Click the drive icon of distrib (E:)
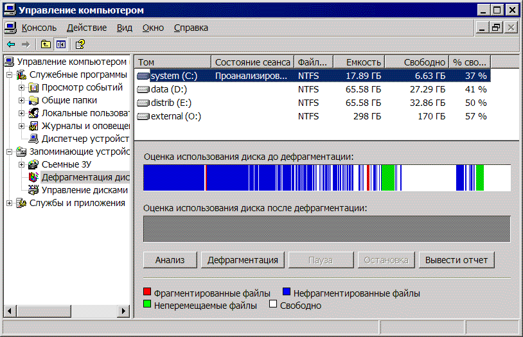The image size is (523, 337). pyautogui.click(x=143, y=103)
